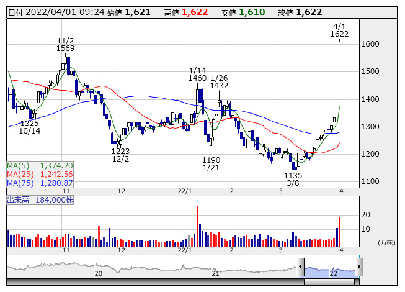Select the MA(25) legend entry

[x=40, y=175]
